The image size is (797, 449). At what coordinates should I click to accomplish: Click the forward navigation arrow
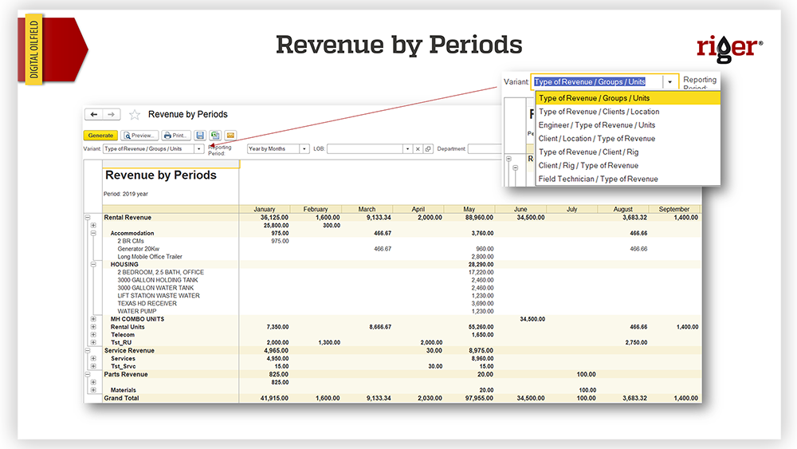[x=112, y=115]
